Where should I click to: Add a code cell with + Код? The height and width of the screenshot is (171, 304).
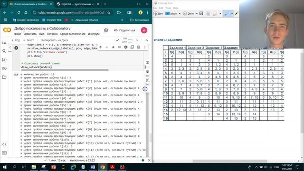point(16,40)
